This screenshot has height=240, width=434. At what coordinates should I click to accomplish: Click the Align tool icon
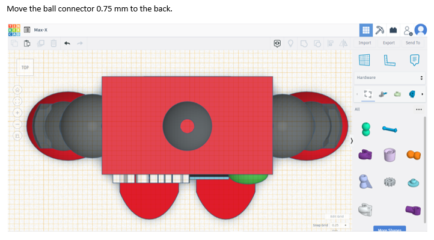tap(331, 43)
